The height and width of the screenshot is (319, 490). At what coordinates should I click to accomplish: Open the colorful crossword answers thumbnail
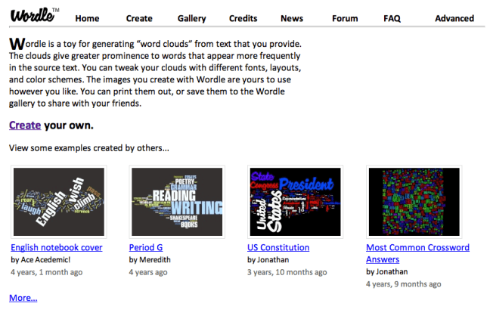pyautogui.click(x=413, y=202)
